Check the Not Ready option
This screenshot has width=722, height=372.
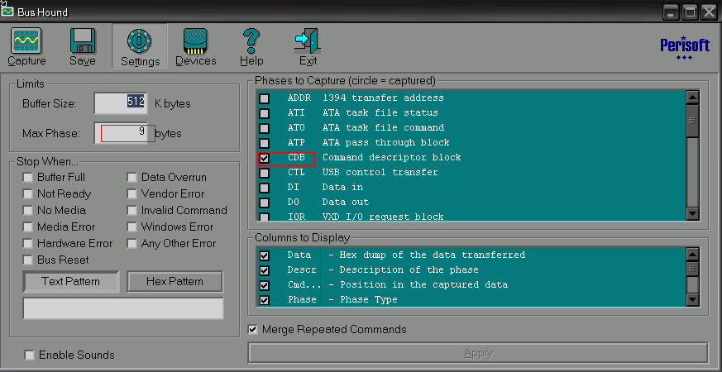point(28,193)
